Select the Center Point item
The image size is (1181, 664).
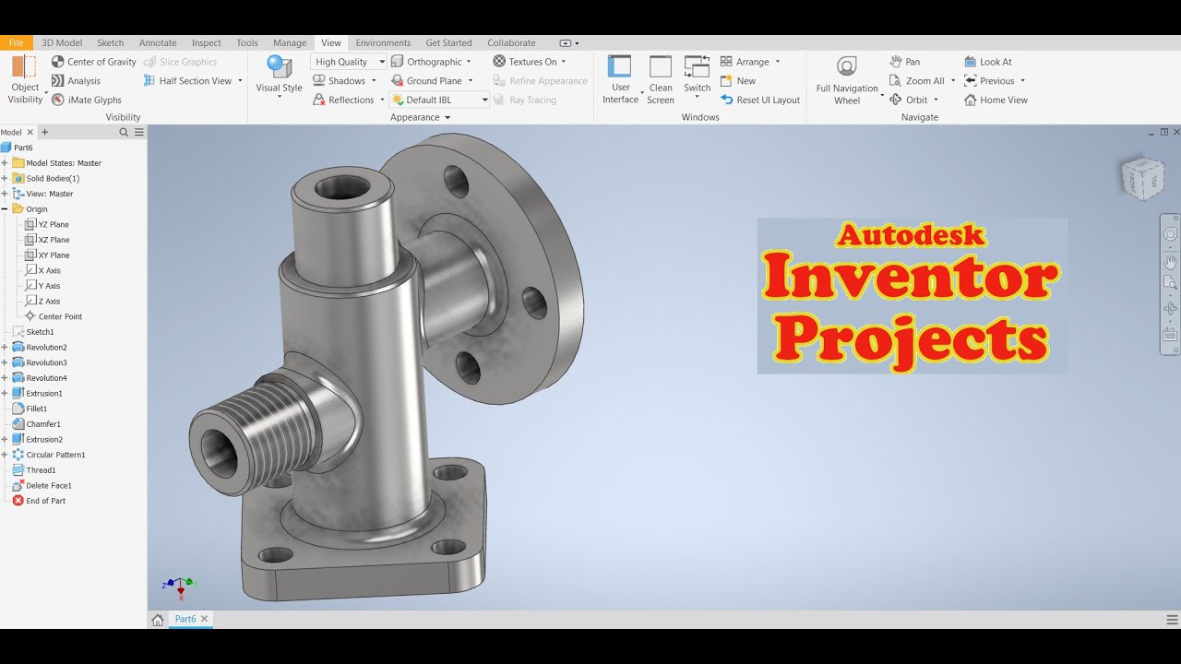point(54,316)
